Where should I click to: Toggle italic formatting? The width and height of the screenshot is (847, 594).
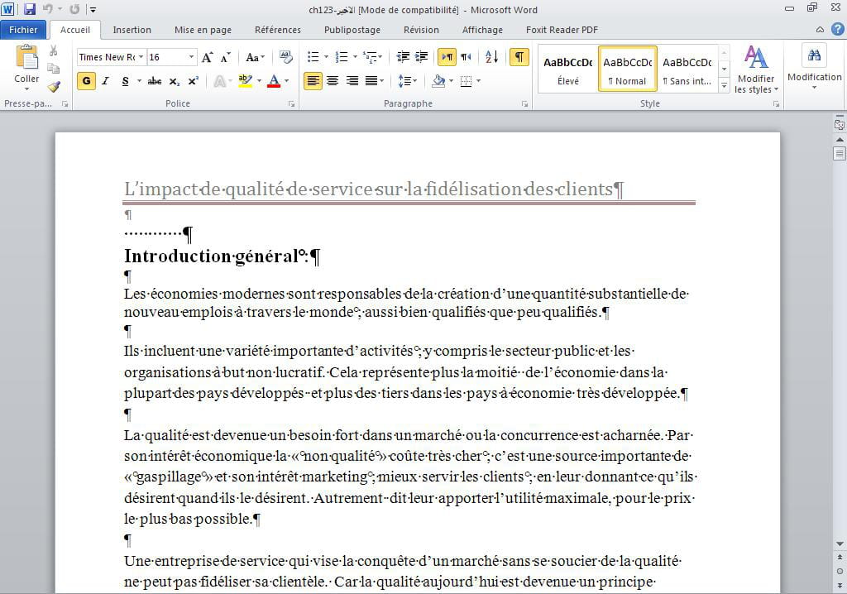pos(106,81)
